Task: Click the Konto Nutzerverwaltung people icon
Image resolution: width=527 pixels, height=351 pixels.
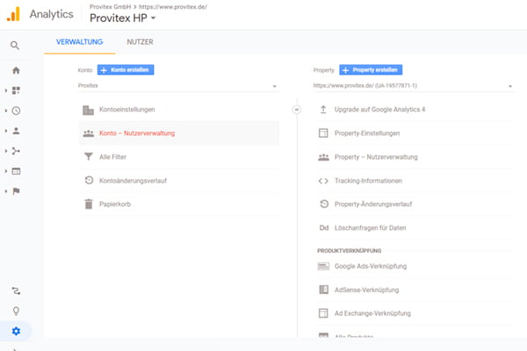Action: coord(89,133)
